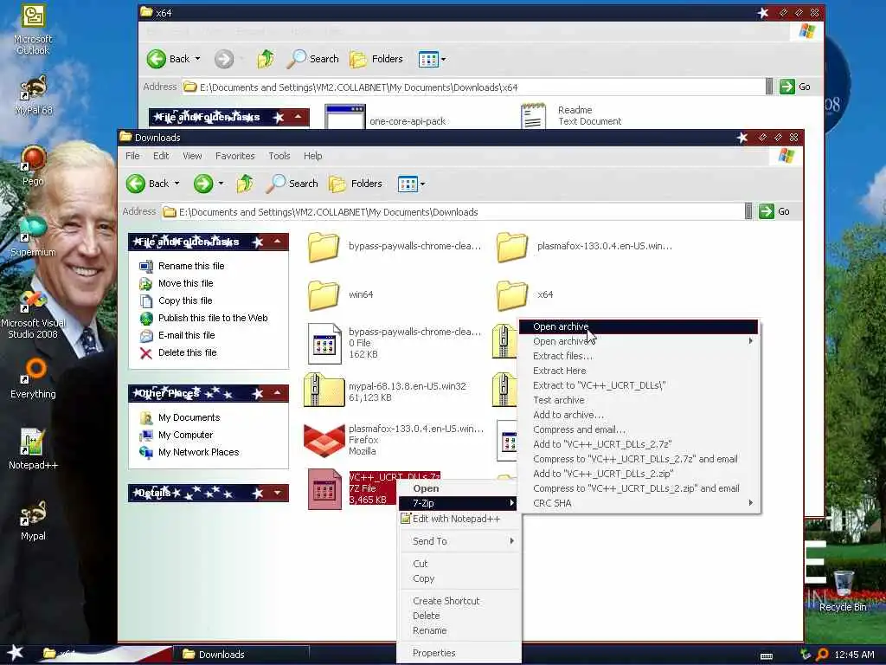The width and height of the screenshot is (886, 665).
Task: Open Forward history dropdown in Downloads
Action: (221, 184)
